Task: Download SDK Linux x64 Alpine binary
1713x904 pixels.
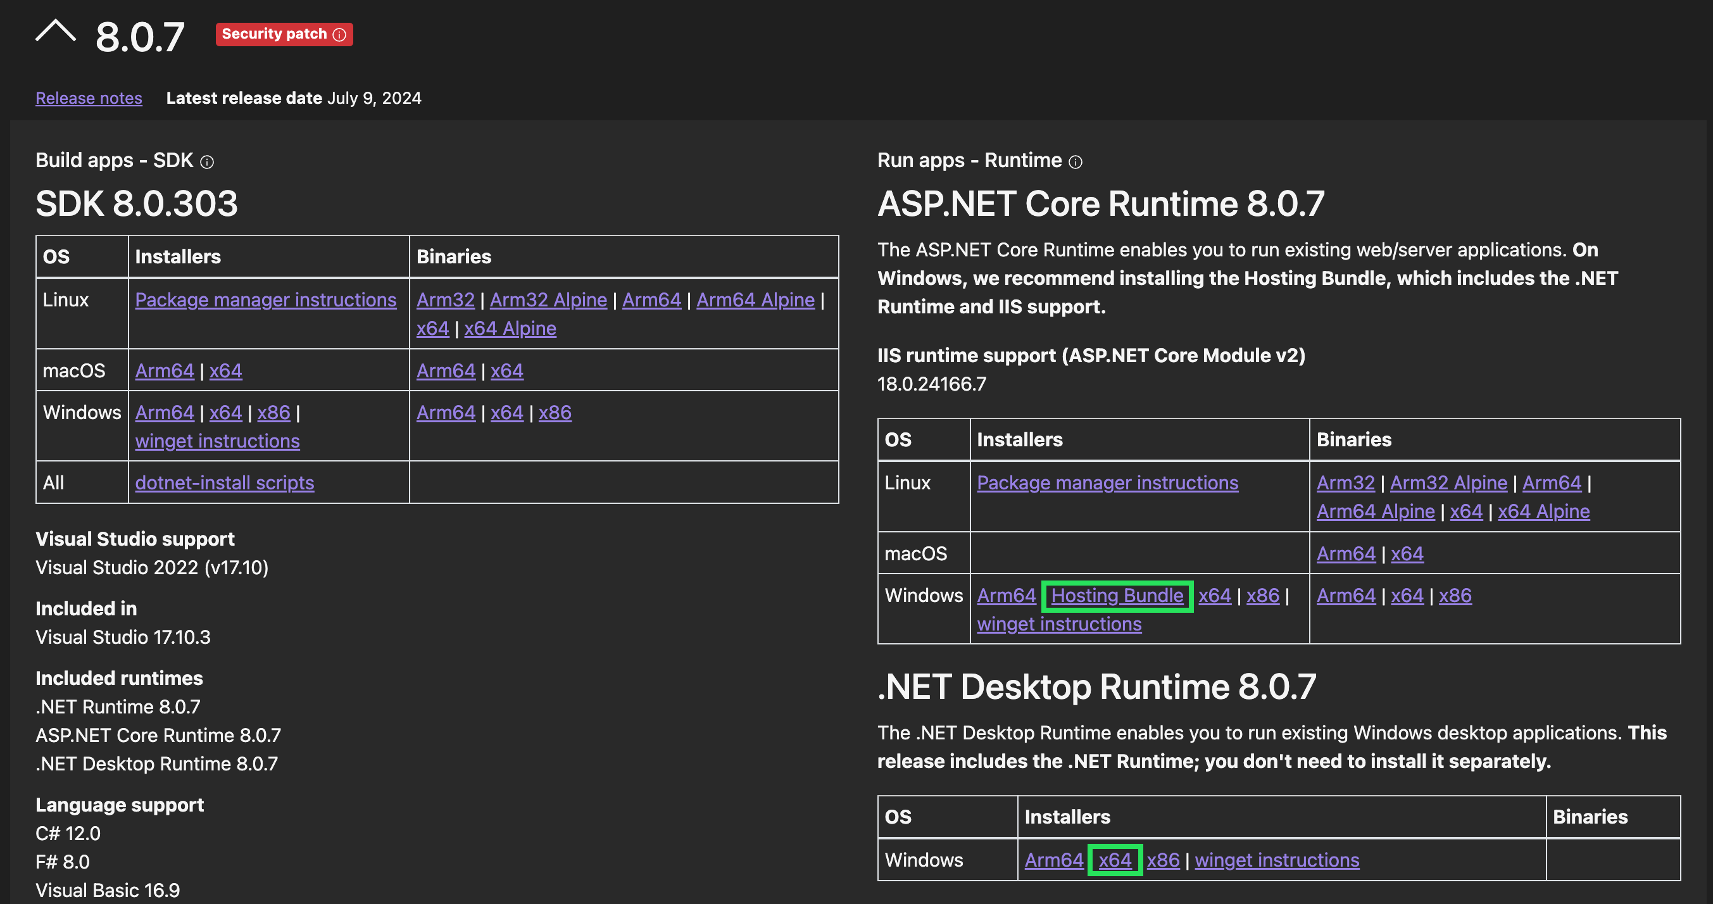Action: pos(510,329)
